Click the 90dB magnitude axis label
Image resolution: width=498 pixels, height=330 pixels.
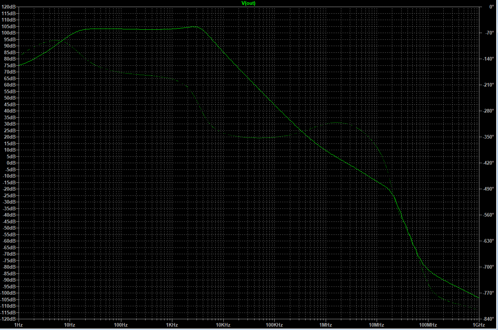coord(10,46)
